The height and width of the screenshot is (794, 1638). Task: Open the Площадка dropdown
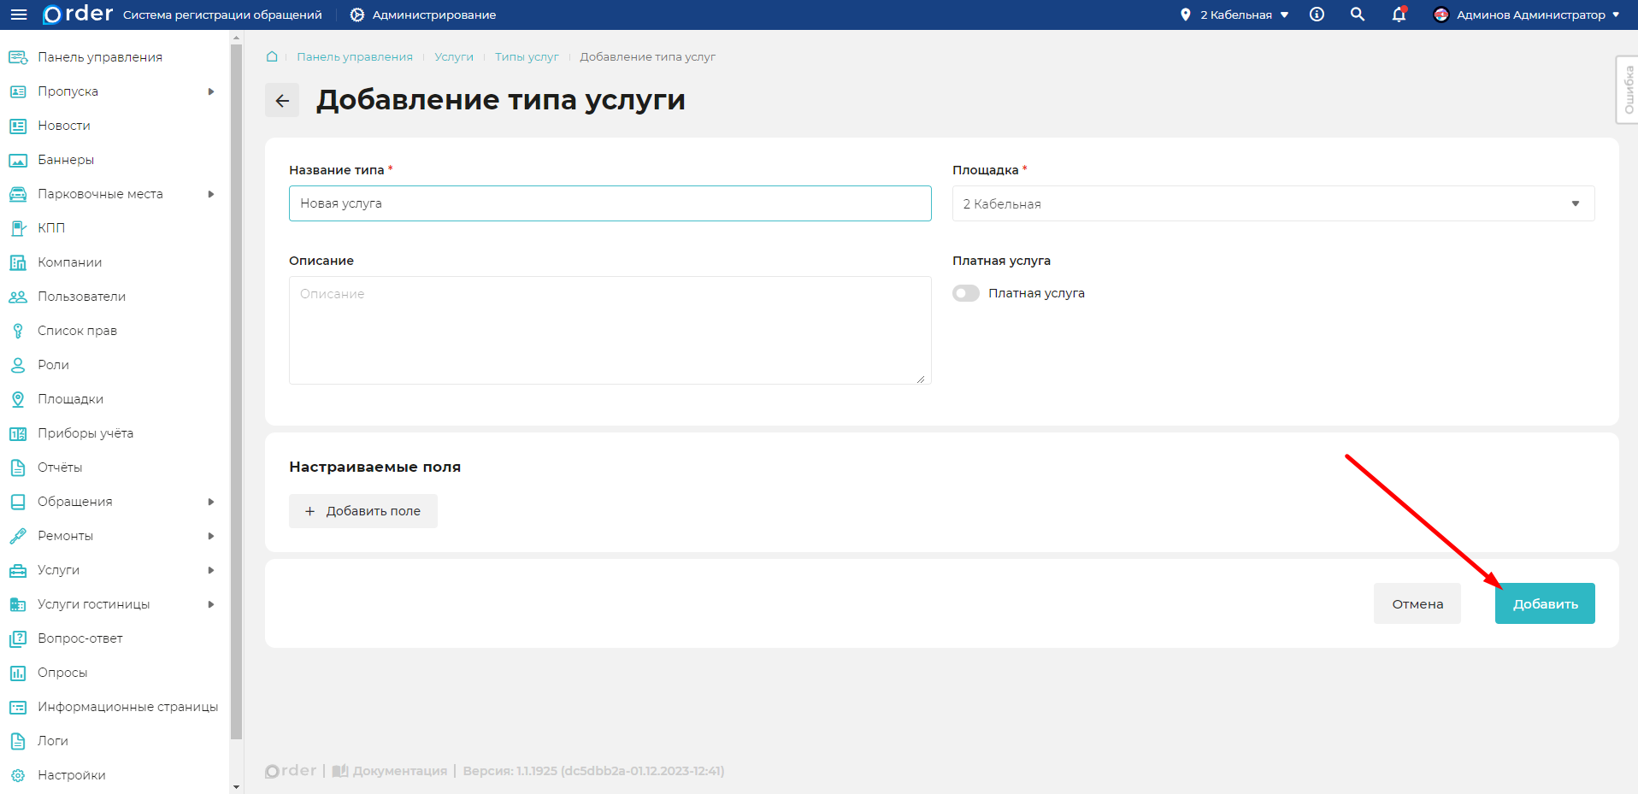point(1272,203)
